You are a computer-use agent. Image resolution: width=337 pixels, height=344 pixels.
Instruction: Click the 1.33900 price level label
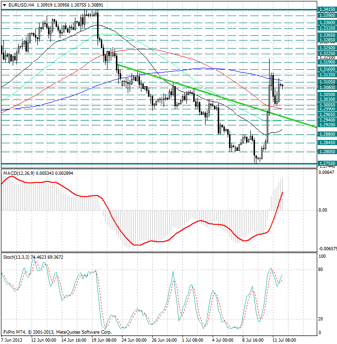327,16
